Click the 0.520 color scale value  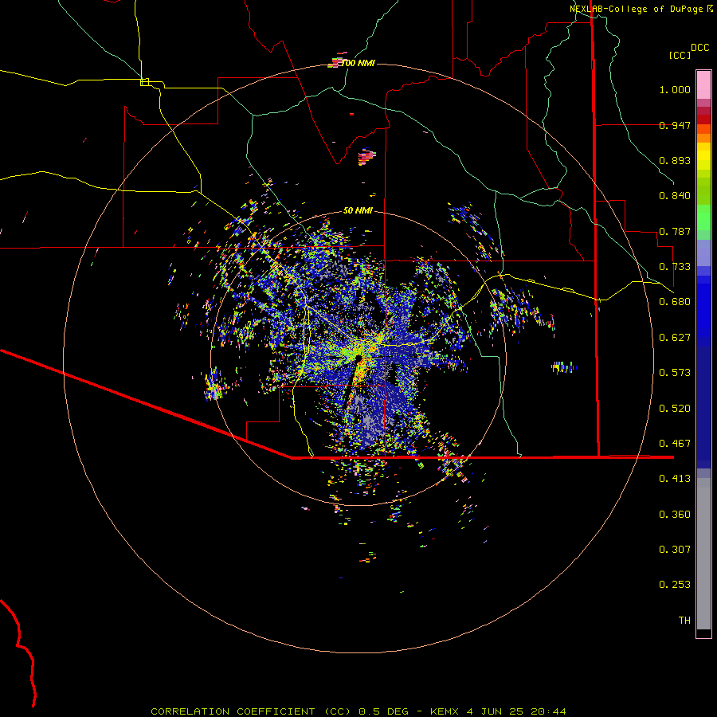pos(675,409)
